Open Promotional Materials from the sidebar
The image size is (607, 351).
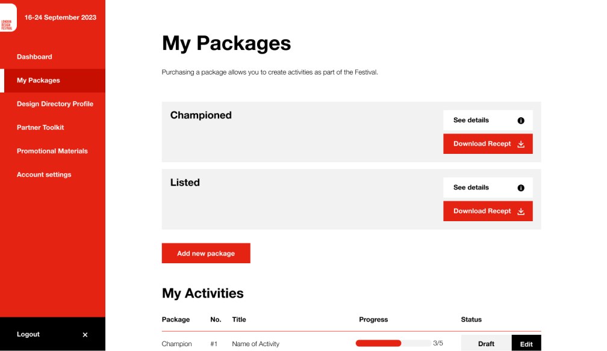pos(52,151)
